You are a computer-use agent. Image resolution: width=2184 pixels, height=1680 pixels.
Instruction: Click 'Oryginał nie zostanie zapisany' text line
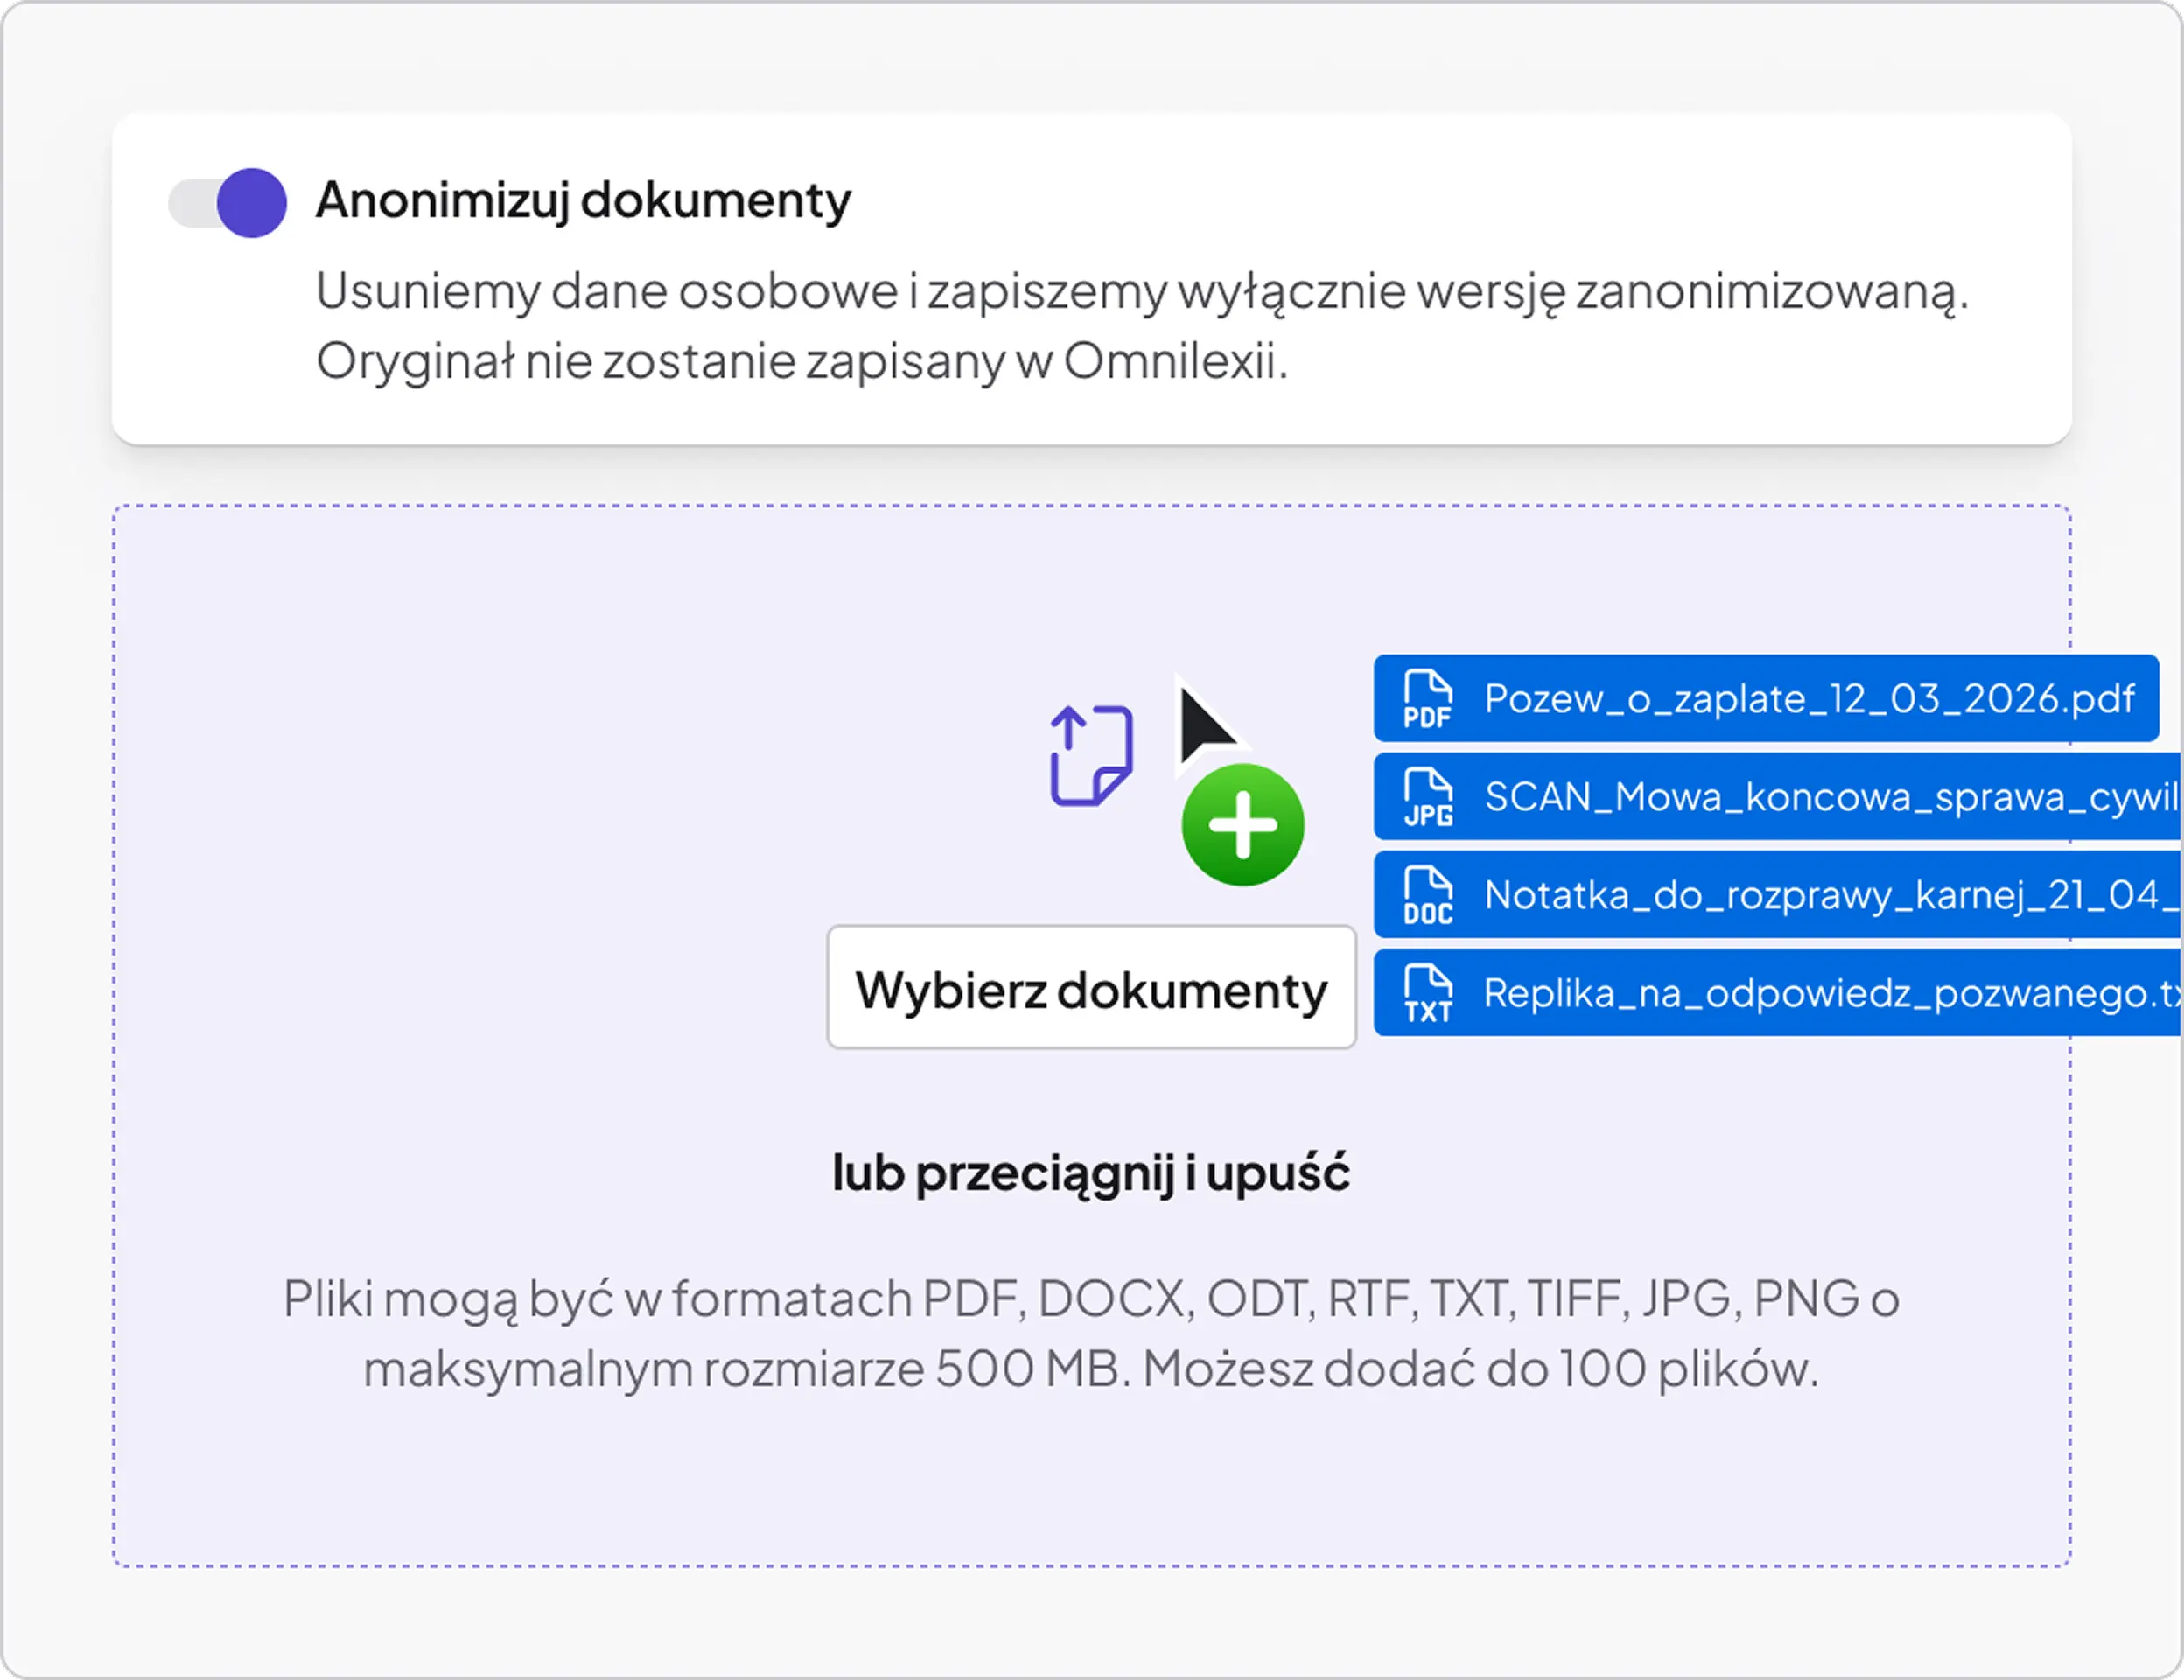tap(801, 361)
